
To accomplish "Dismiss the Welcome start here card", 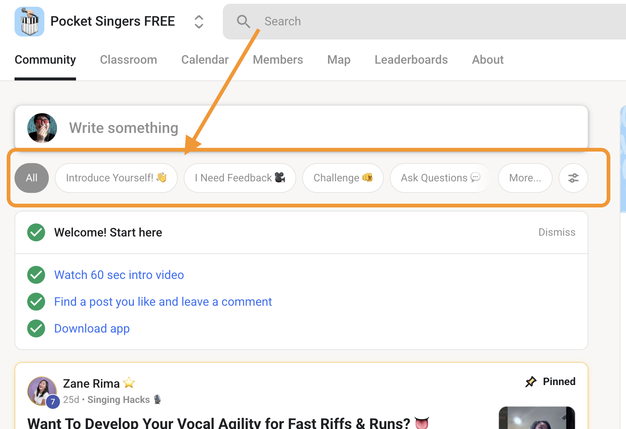I will pyautogui.click(x=557, y=232).
